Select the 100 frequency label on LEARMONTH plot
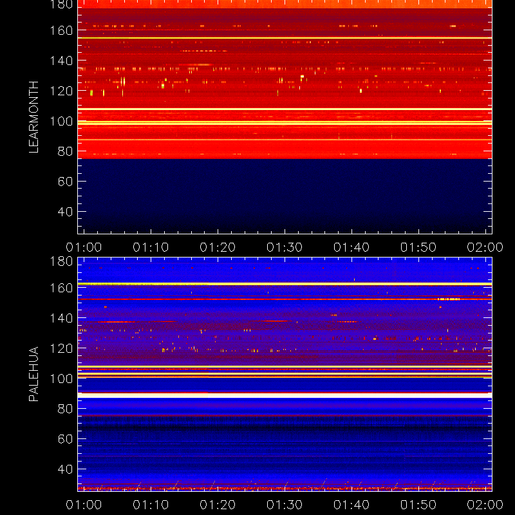The height and width of the screenshot is (515, 515). click(x=61, y=121)
